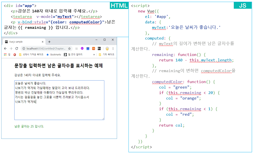
Task: Click the JS label badge
Action: pyautogui.click(x=243, y=5)
